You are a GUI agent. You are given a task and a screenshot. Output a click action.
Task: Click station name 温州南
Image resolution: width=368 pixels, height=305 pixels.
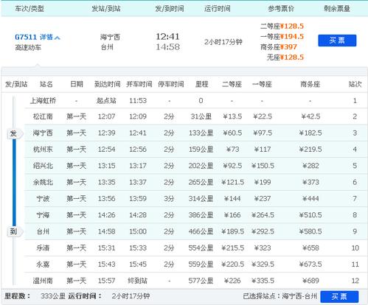(43, 281)
